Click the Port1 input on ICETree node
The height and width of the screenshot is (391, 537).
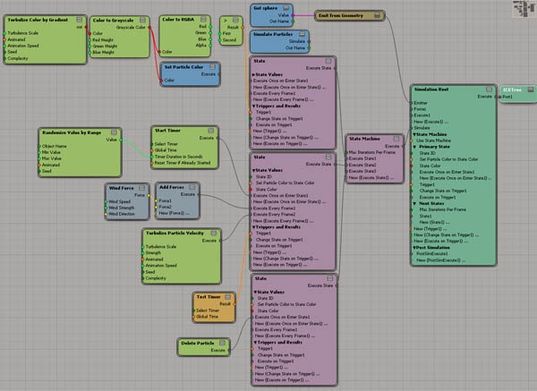(500, 97)
